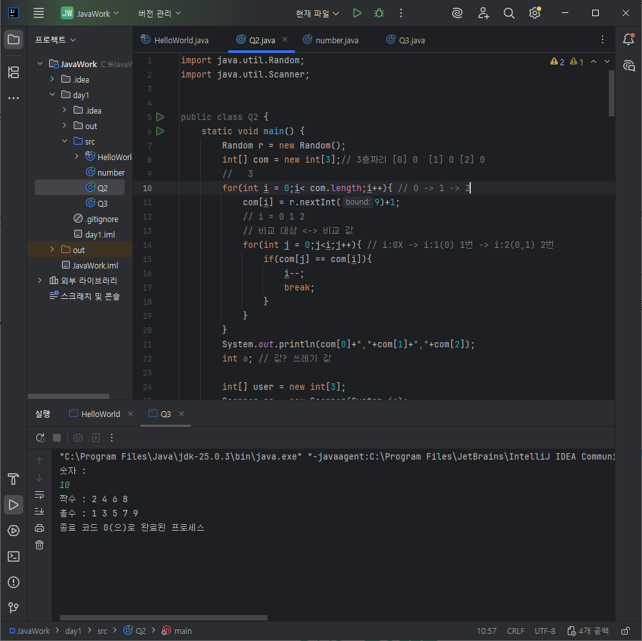Click the run console horizontal scrollbar

coord(163,618)
